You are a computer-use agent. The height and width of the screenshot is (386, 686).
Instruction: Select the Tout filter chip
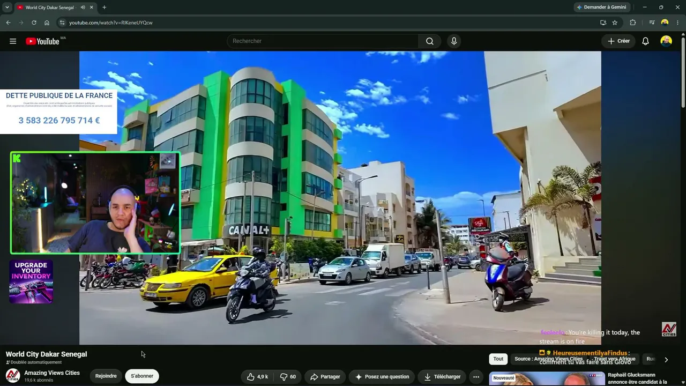[x=498, y=359]
